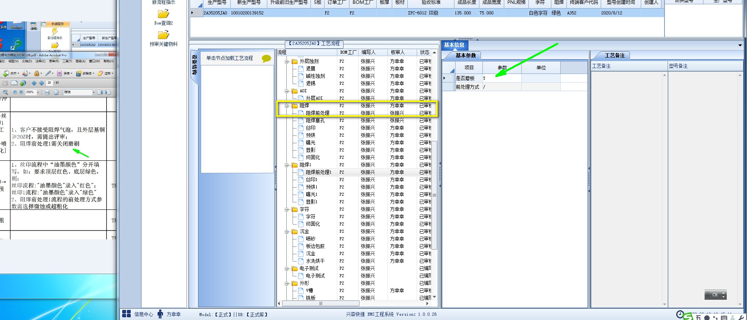This screenshot has width=747, height=320.
Task: Open Acrobat's 帮助(H) menu
Action: (x=108, y=61)
